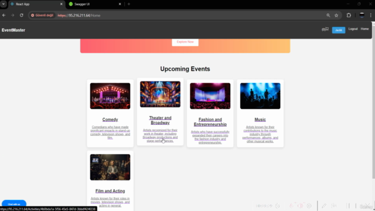The image size is (375, 211).
Task: Click the Film and Acting card image
Action: click(x=110, y=167)
